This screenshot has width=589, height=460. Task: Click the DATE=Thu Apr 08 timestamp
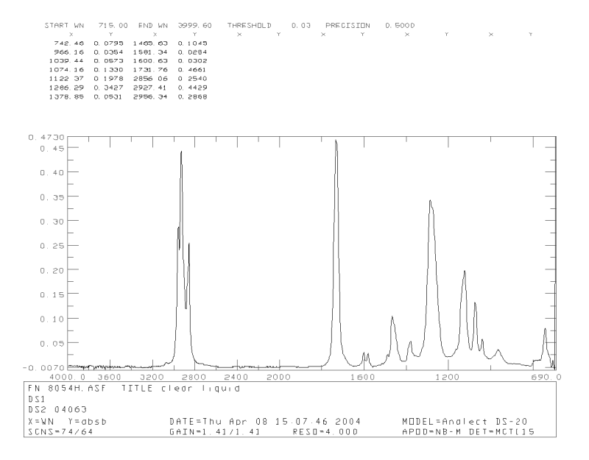pyautogui.click(x=265, y=422)
